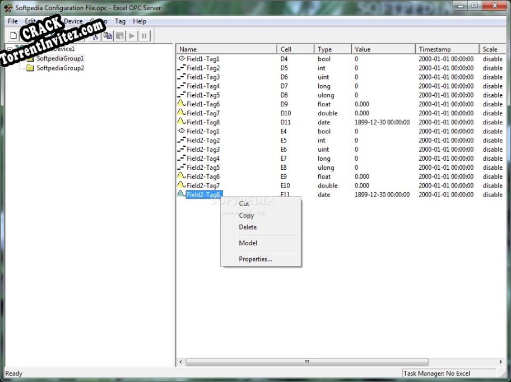Cut the selected tag using the scissors icon
This screenshot has width=511, height=382.
pyautogui.click(x=95, y=35)
